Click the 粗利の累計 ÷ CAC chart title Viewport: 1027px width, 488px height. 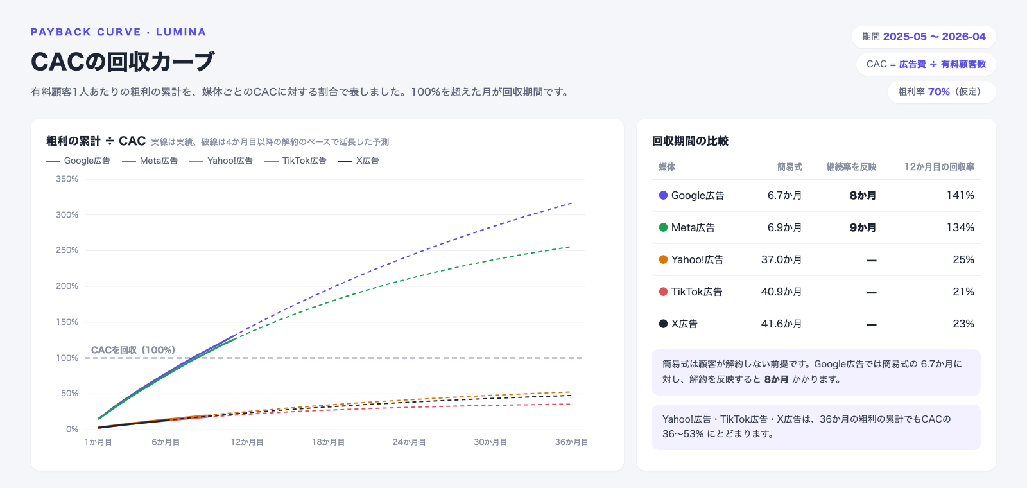click(x=96, y=141)
